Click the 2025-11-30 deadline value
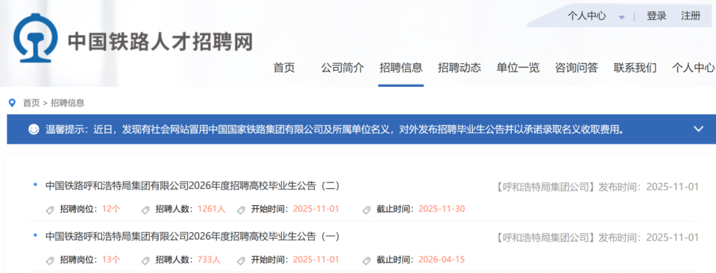The height and width of the screenshot is (273, 716). tap(442, 209)
